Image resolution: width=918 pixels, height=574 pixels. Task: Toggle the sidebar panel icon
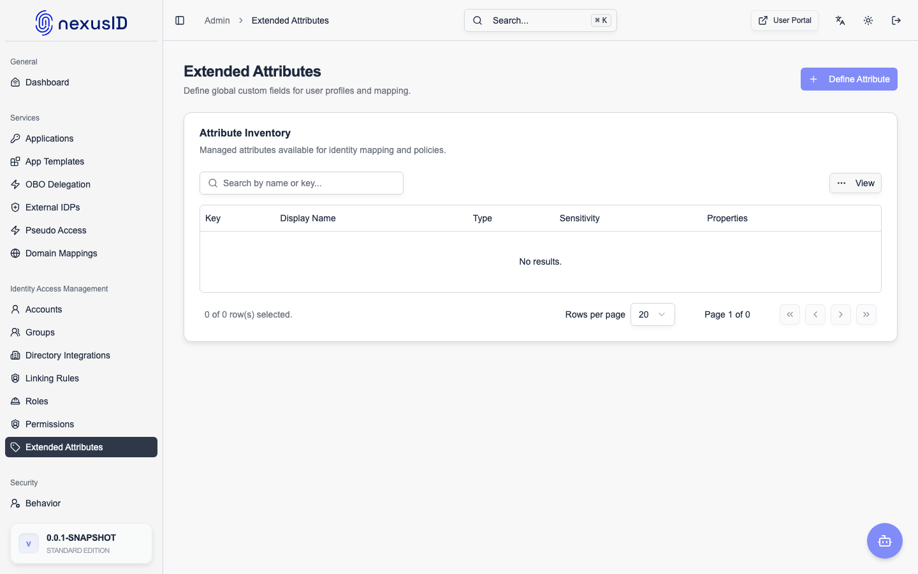(x=180, y=20)
